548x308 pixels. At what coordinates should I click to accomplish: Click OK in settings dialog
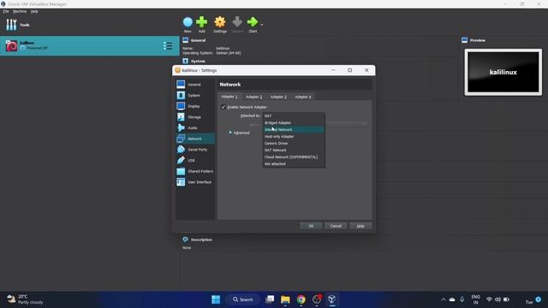(x=311, y=226)
